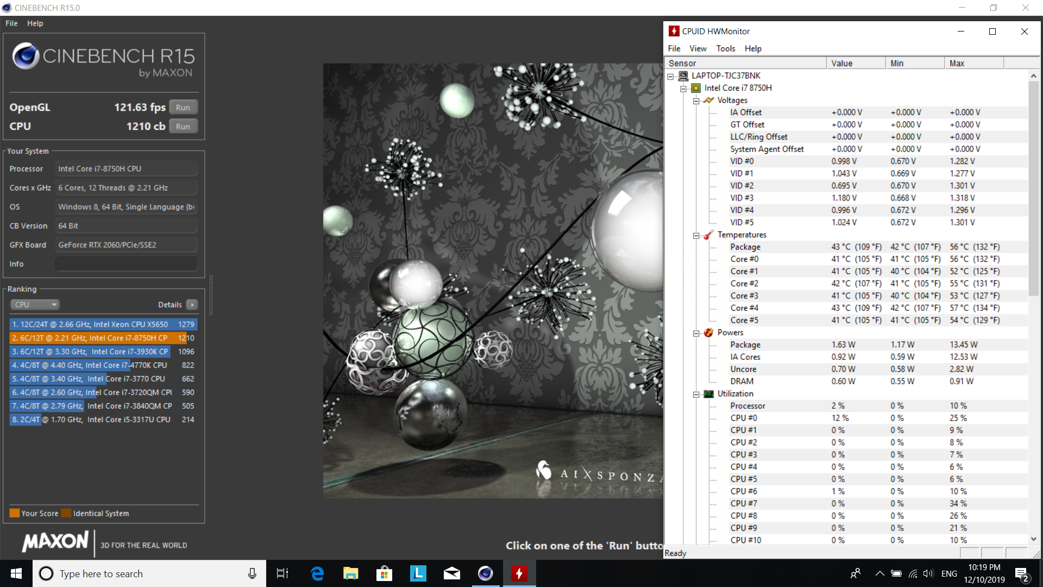
Task: Run the OpenGL benchmark
Action: coord(183,108)
